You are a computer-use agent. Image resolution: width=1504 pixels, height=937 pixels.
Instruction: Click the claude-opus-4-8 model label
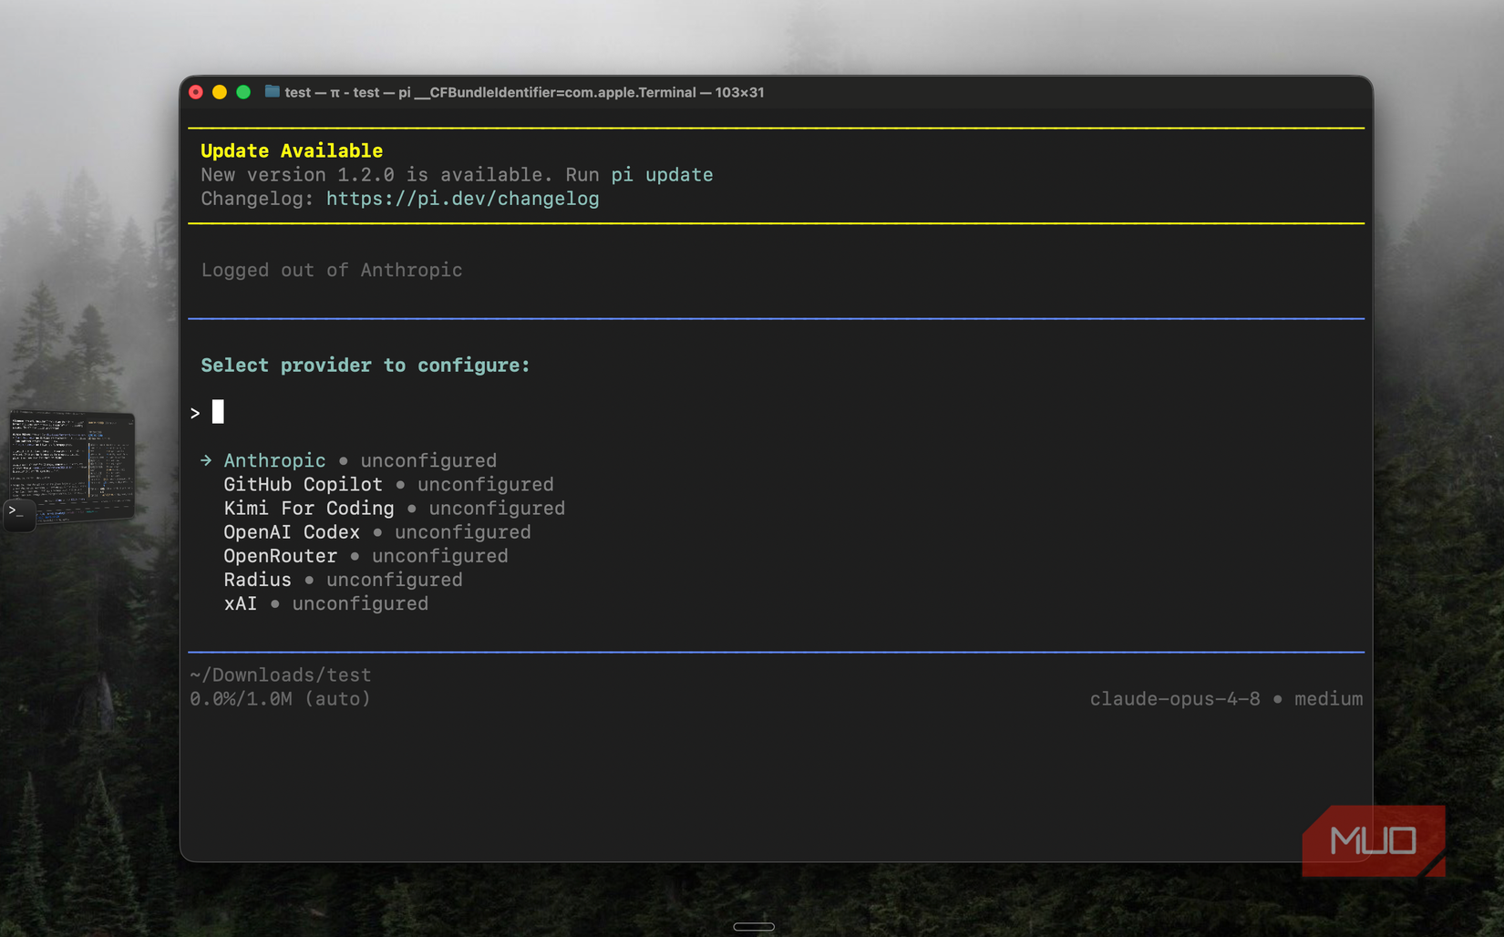[x=1175, y=699]
